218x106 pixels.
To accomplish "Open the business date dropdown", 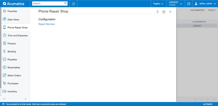I will click(x=175, y=4).
